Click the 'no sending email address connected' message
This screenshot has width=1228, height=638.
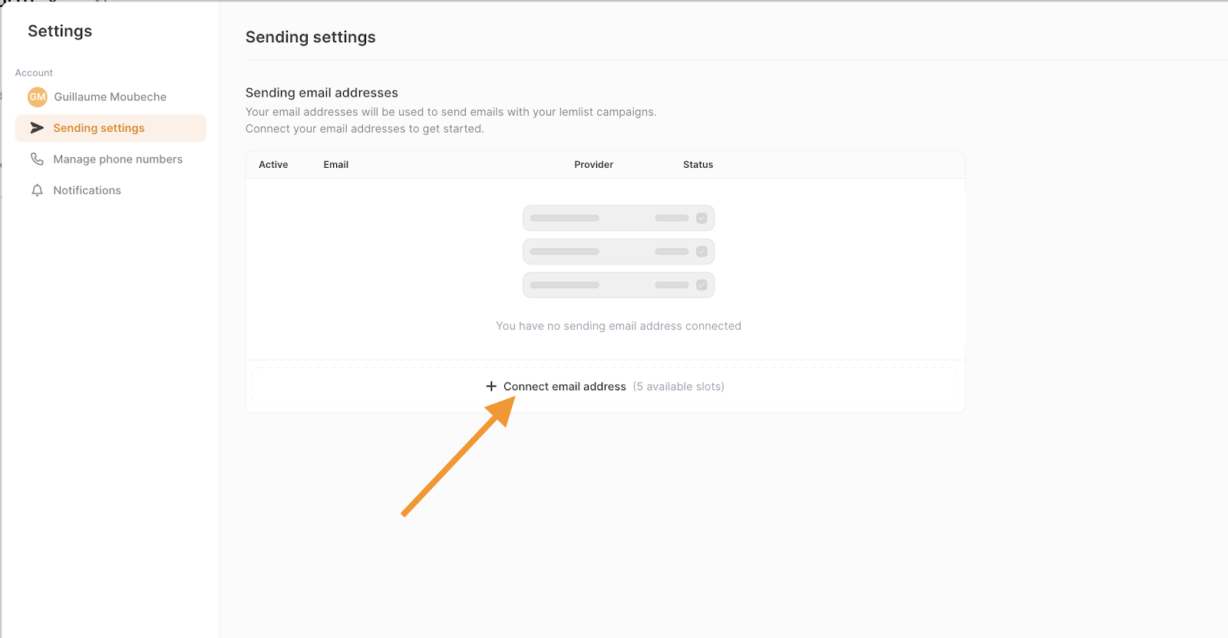point(618,326)
